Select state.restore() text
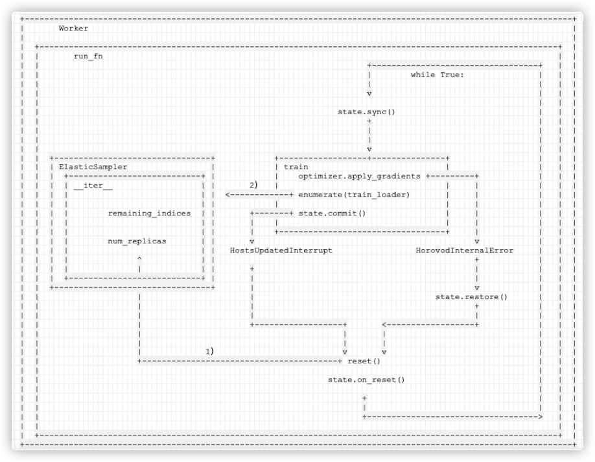Viewport: 595px width, 462px height. point(471,297)
